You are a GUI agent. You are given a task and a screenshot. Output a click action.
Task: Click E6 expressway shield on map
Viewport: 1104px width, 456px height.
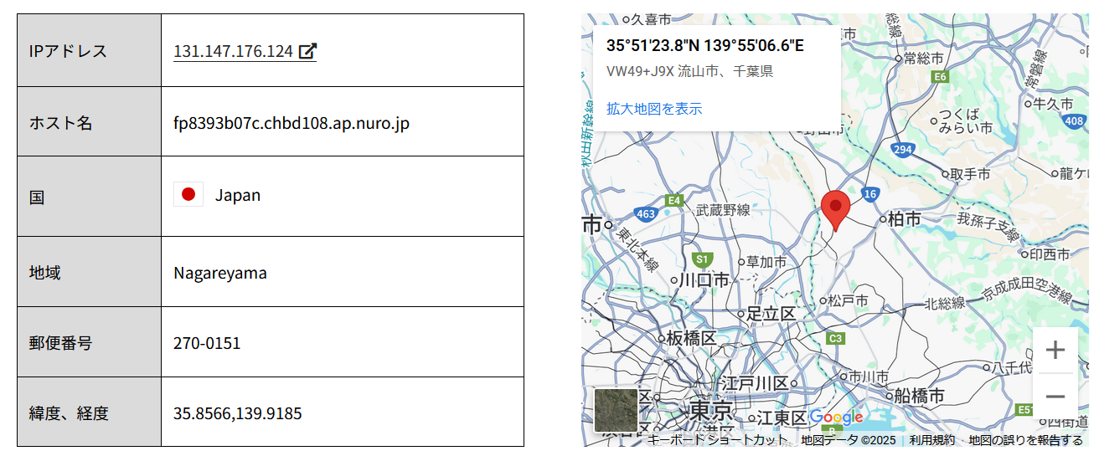pos(940,76)
